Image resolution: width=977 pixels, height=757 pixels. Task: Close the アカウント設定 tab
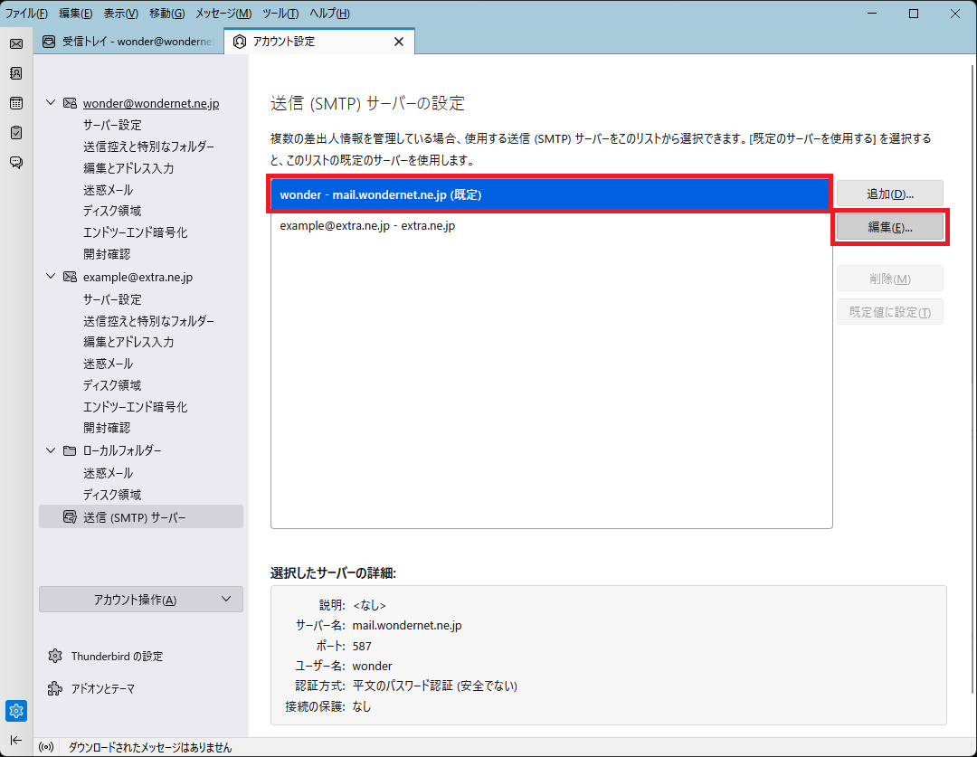point(399,42)
